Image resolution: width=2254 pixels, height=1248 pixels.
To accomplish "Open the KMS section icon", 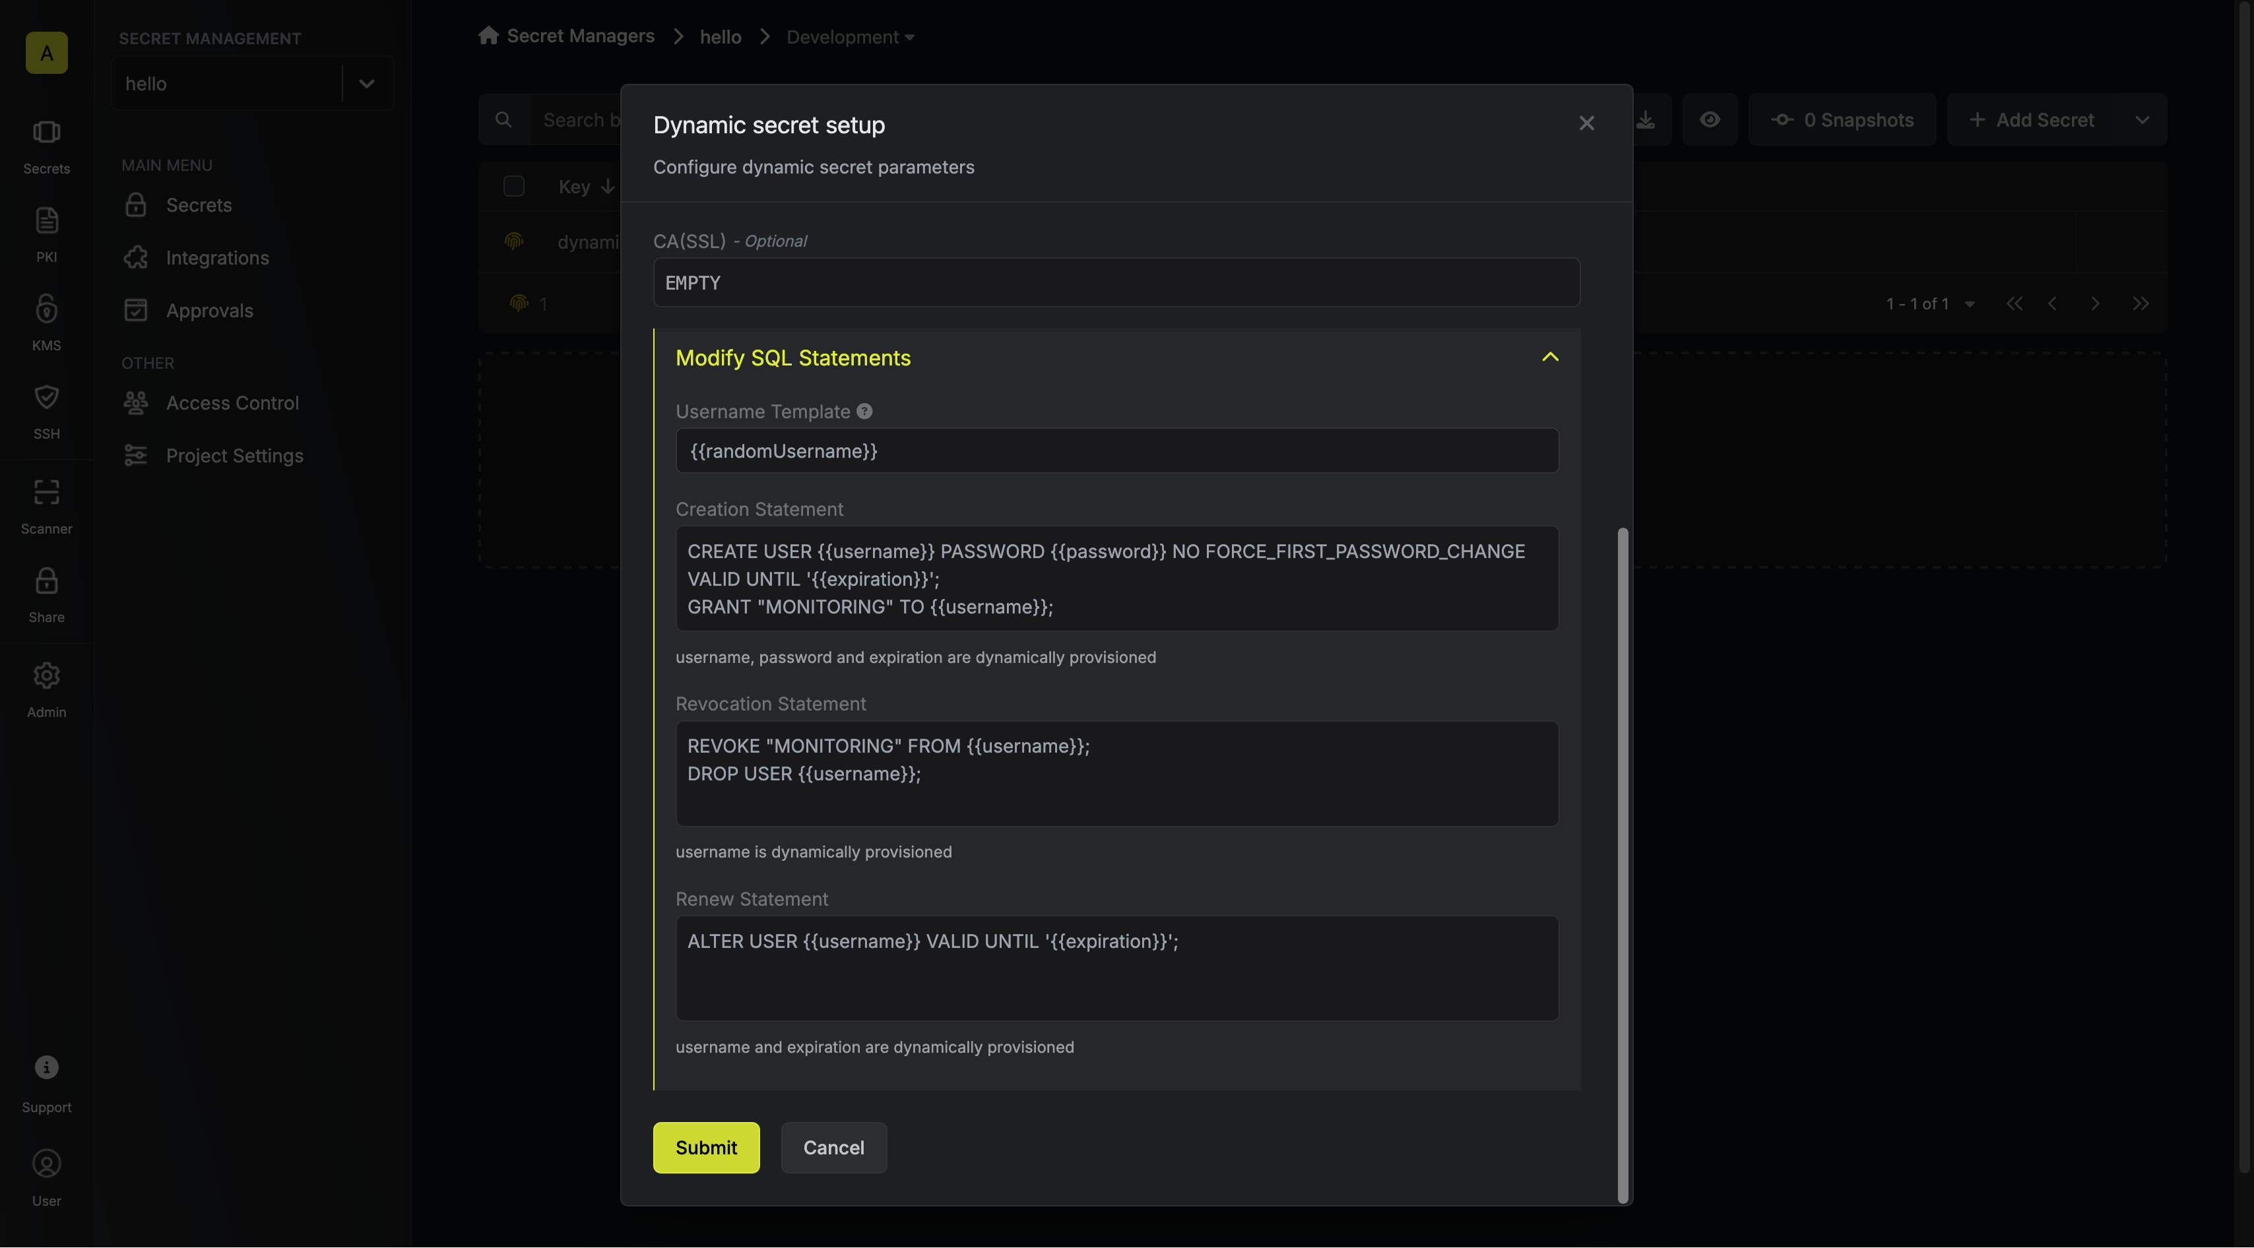I will (x=46, y=324).
